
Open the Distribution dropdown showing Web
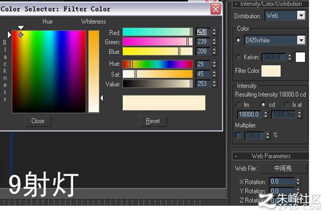pyautogui.click(x=301, y=15)
